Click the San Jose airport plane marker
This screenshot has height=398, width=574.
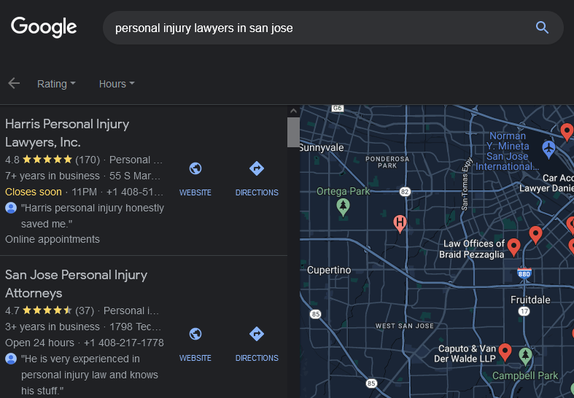coord(548,149)
